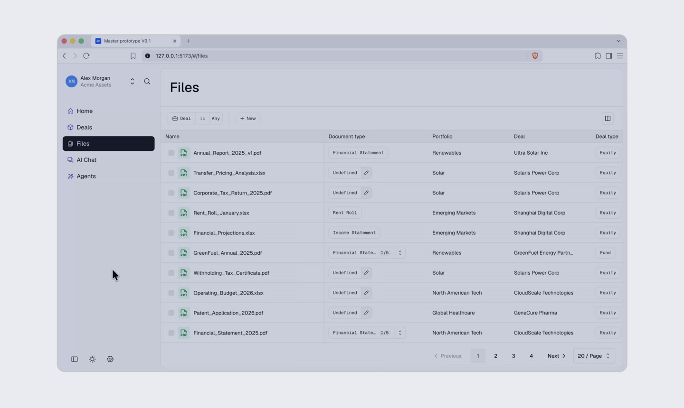Click New filter button

(247, 119)
